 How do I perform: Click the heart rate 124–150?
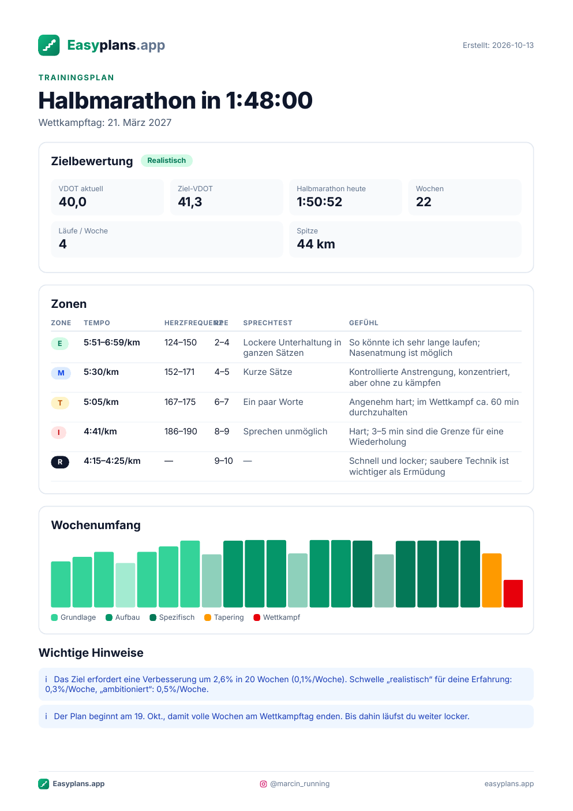pyautogui.click(x=181, y=343)
